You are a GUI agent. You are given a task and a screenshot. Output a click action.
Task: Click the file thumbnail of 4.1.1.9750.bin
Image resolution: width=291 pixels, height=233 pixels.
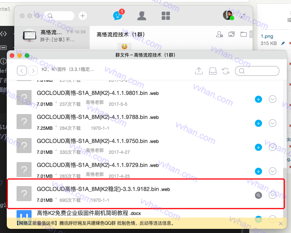pos(24,146)
